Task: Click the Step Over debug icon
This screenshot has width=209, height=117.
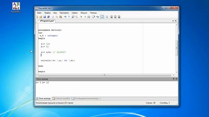Action: coord(94,17)
